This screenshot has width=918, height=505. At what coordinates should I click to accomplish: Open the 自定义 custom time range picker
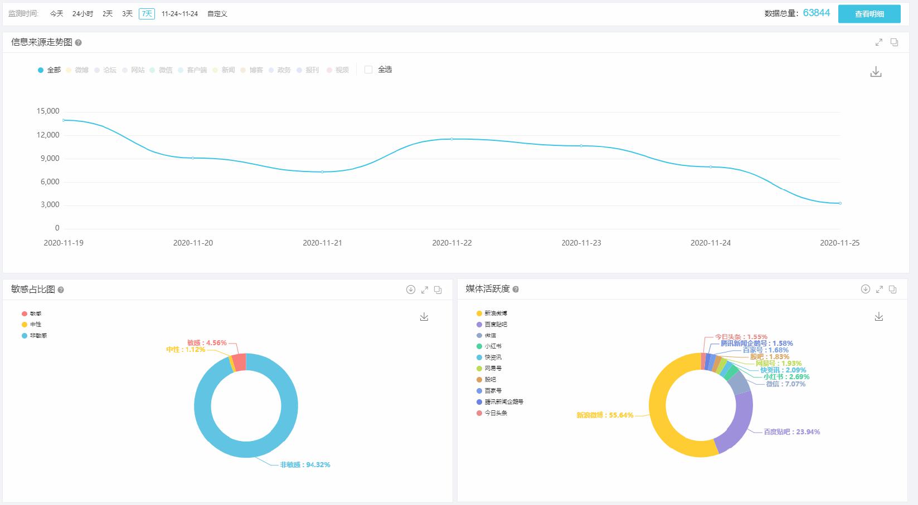click(217, 14)
